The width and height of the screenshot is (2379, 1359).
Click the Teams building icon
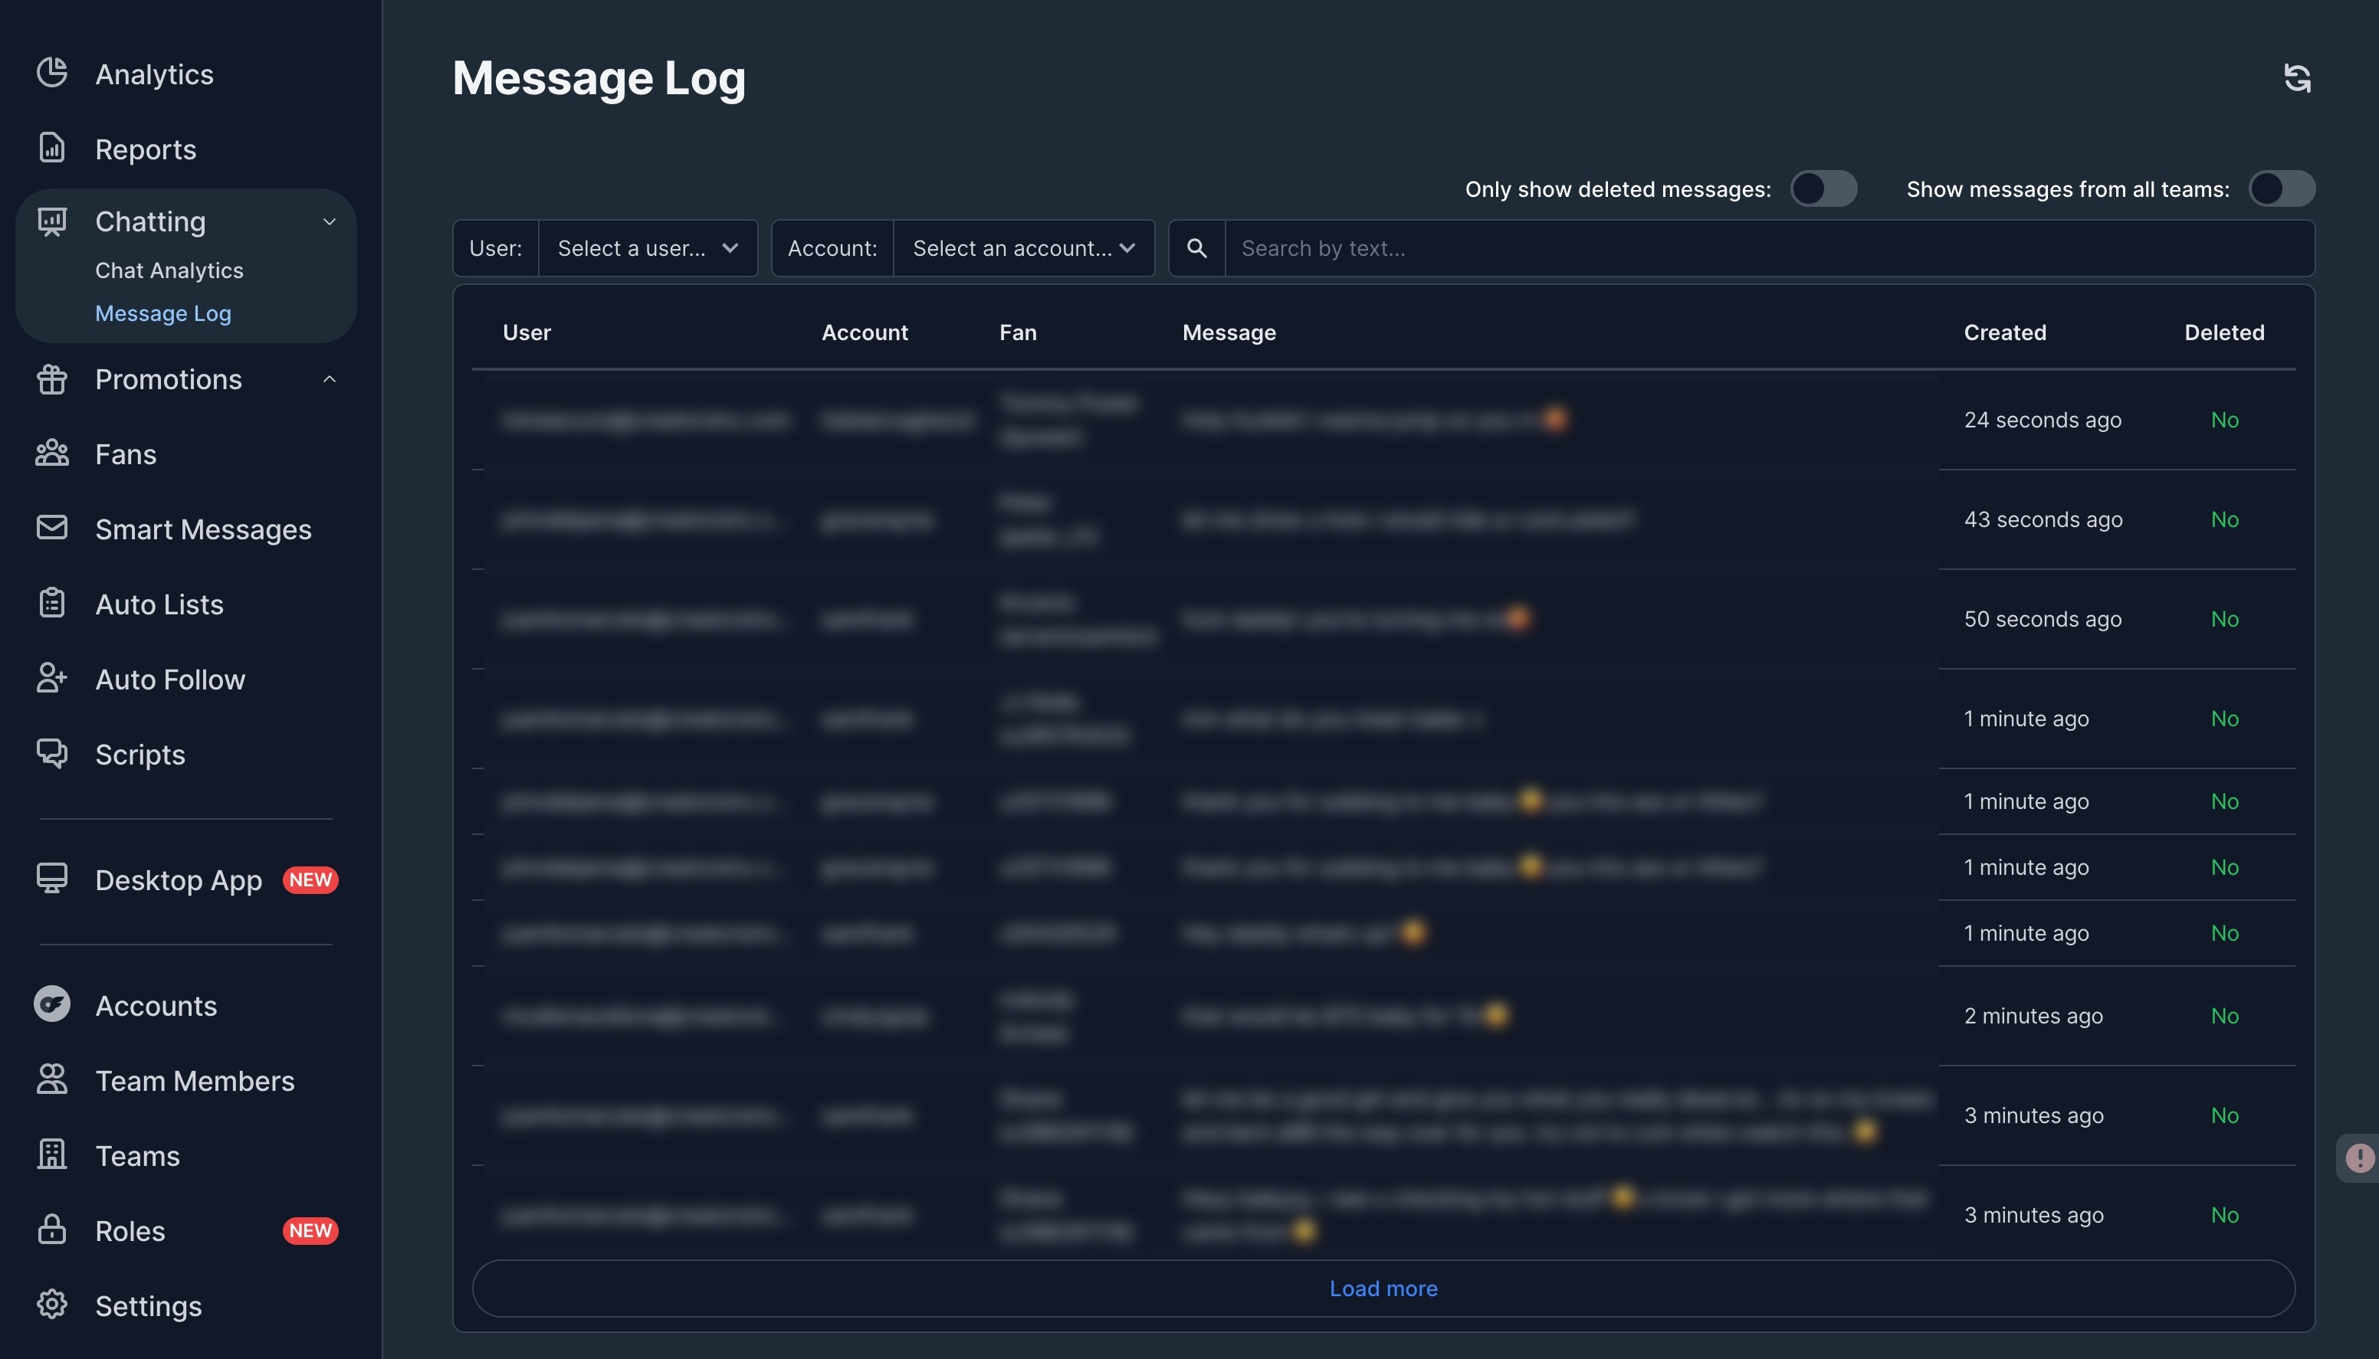pos(52,1154)
